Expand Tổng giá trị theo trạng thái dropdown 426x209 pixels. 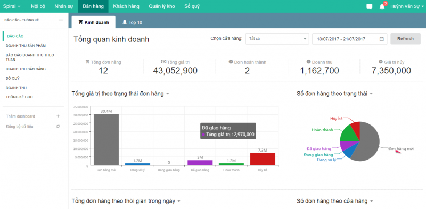[x=168, y=94]
